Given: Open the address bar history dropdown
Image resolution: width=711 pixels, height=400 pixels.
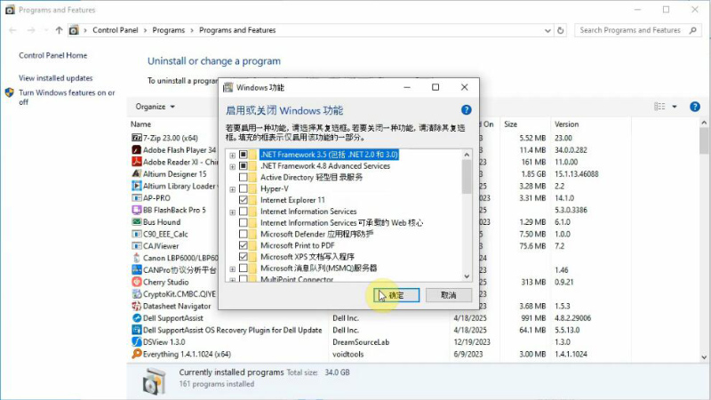Looking at the screenshot, I should point(547,30).
